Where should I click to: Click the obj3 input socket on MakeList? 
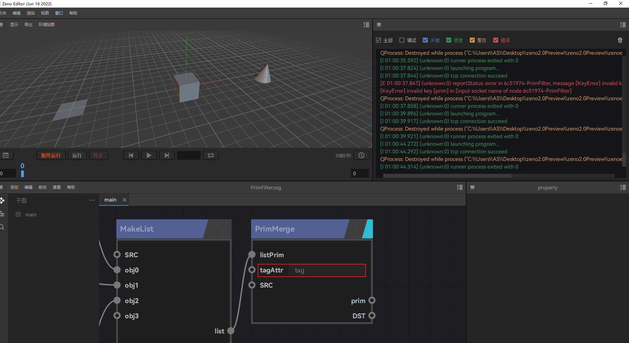click(x=117, y=316)
